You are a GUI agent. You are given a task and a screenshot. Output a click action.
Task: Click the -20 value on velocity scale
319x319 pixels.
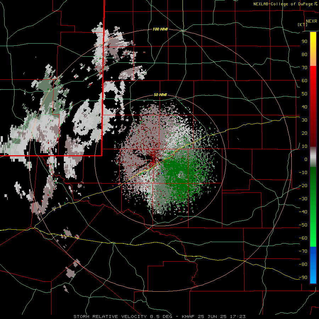pyautogui.click(x=303, y=185)
